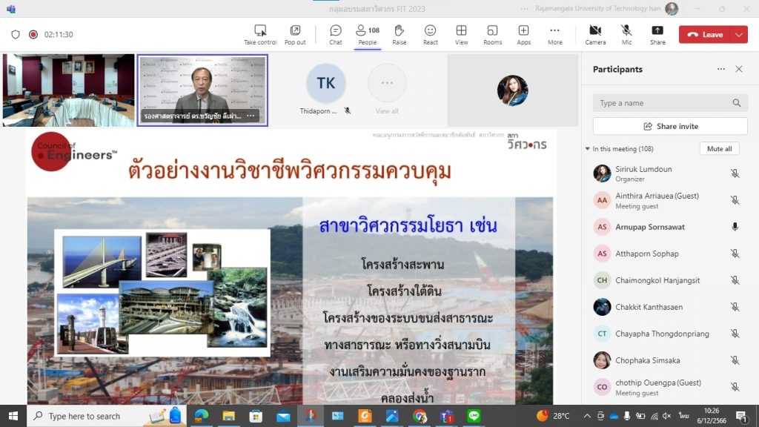Viewport: 759px width, 427px height.
Task: Open the View layout menu
Action: pos(461,34)
